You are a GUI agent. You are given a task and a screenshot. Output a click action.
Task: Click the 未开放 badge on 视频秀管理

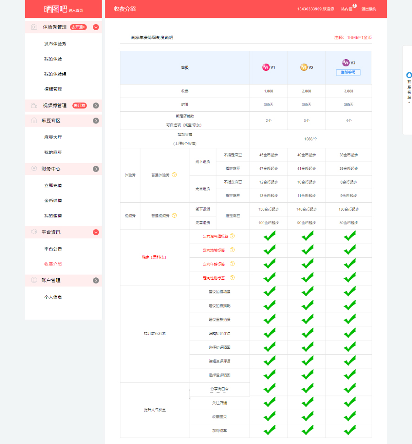click(x=79, y=106)
